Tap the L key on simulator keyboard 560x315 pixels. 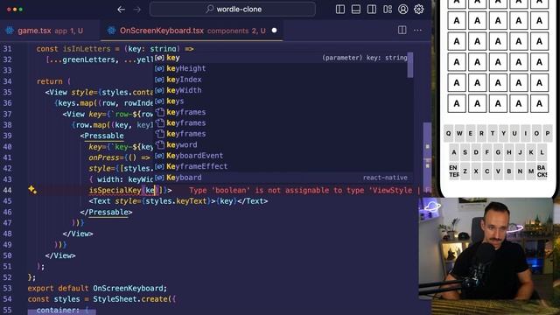tap(542, 152)
